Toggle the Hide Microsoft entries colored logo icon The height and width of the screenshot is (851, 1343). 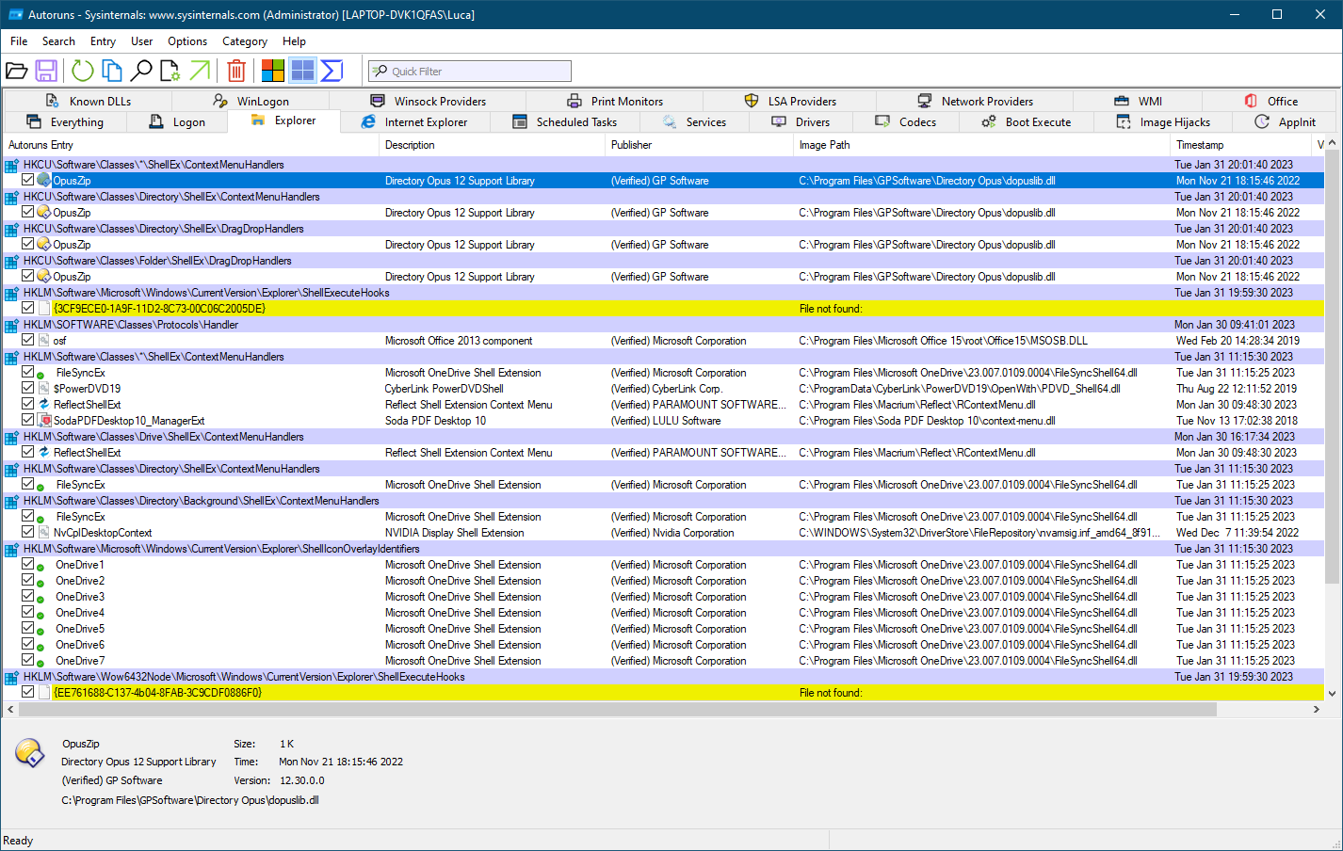[x=273, y=71]
